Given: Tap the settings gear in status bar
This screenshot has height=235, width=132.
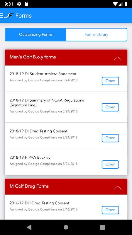Looking at the screenshot, I should click(x=19, y=4).
